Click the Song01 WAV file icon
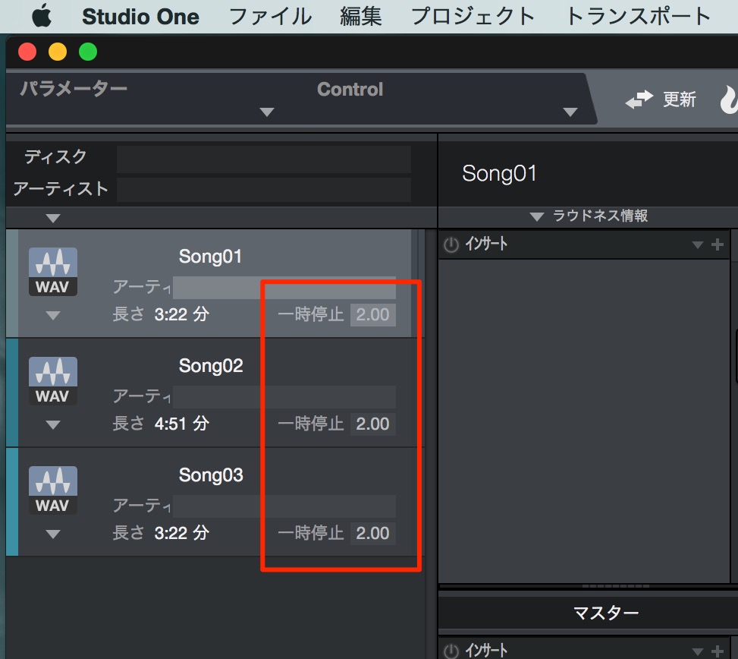The image size is (738, 659). (x=53, y=272)
